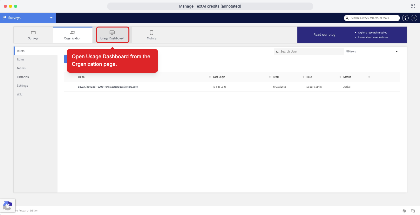Click the sort arrows next to Email

pos(210,77)
